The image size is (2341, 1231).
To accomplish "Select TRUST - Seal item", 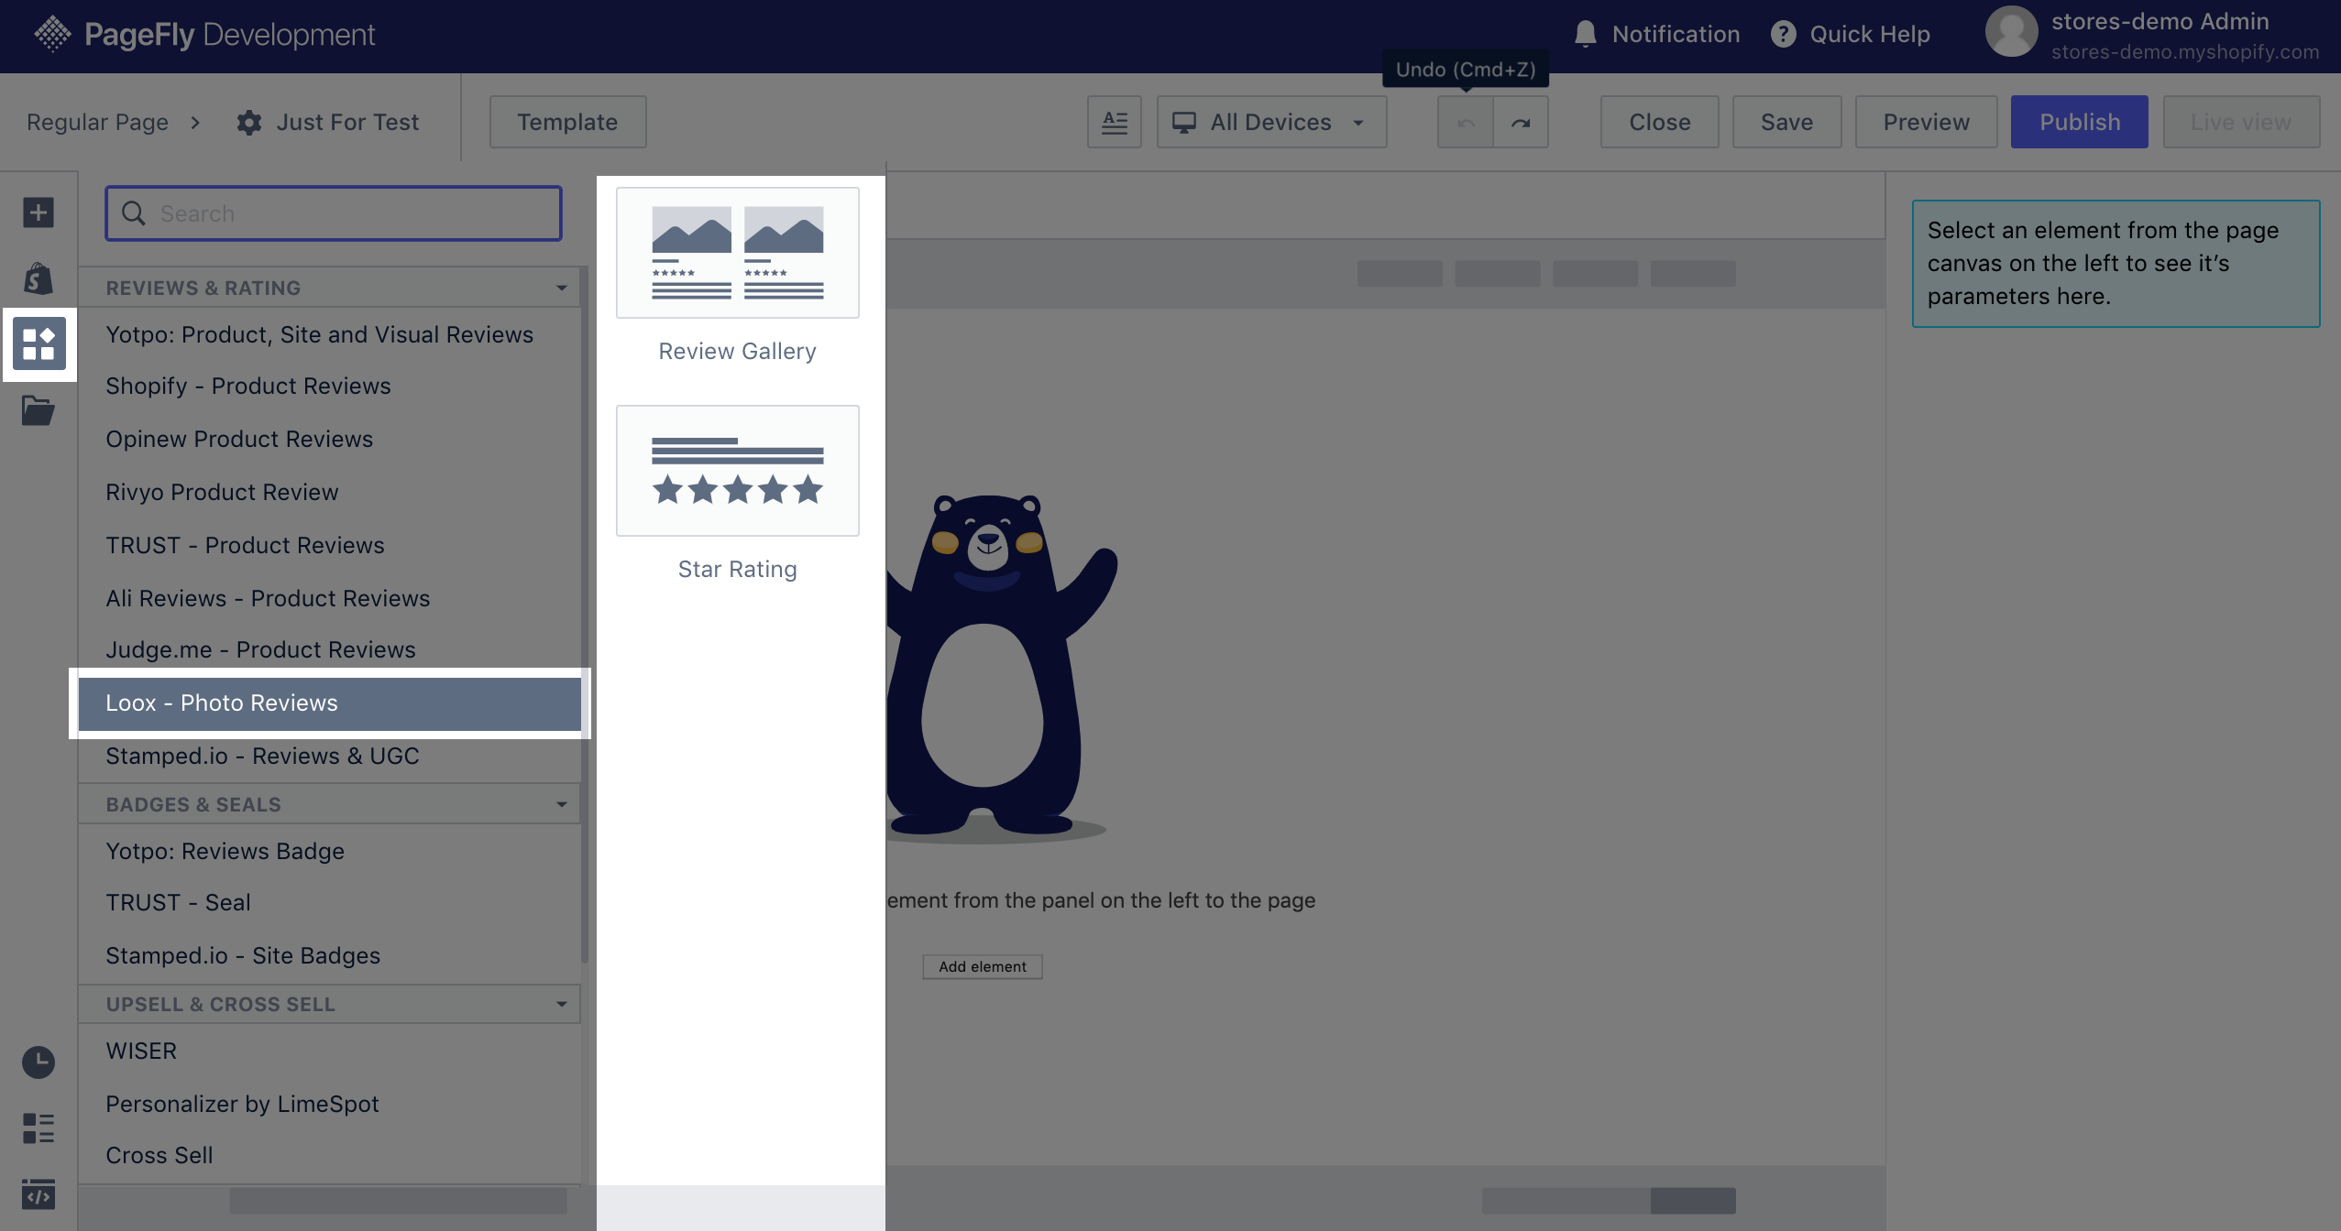I will click(329, 902).
